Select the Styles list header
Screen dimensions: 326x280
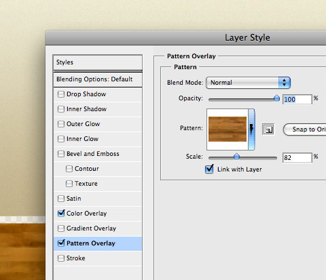(x=98, y=62)
